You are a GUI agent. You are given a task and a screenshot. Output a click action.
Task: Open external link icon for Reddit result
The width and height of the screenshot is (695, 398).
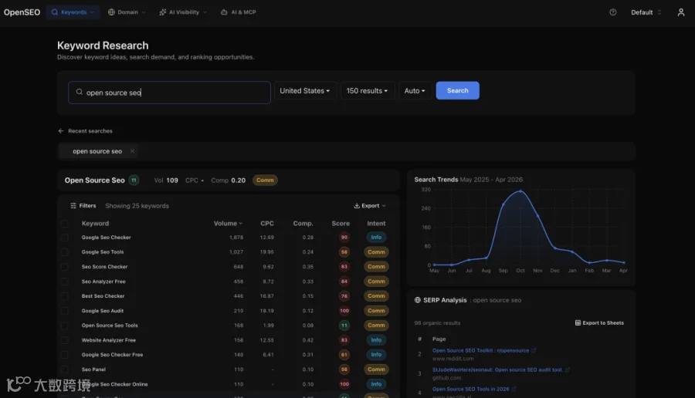click(534, 350)
